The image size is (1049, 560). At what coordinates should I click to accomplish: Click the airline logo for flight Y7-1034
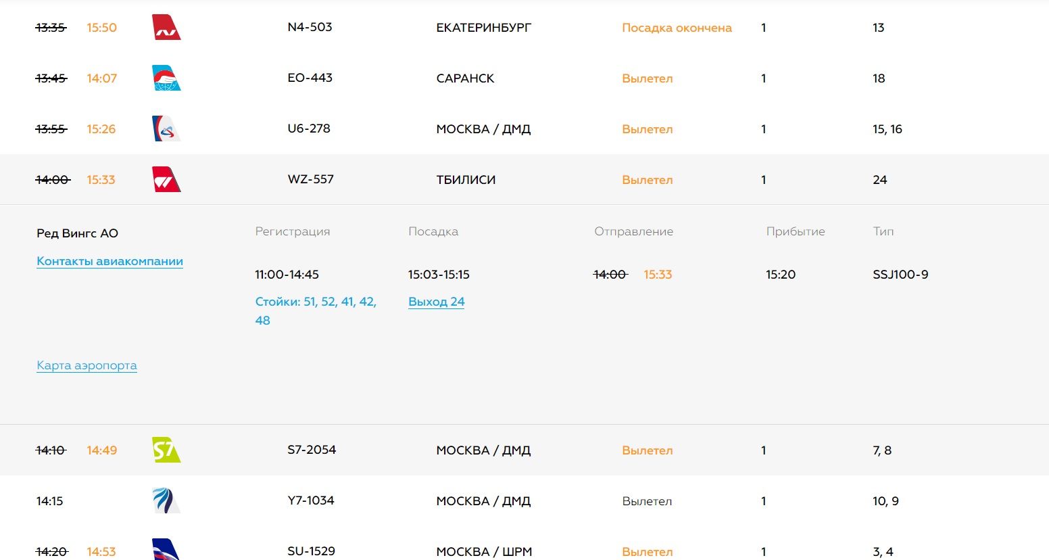166,500
